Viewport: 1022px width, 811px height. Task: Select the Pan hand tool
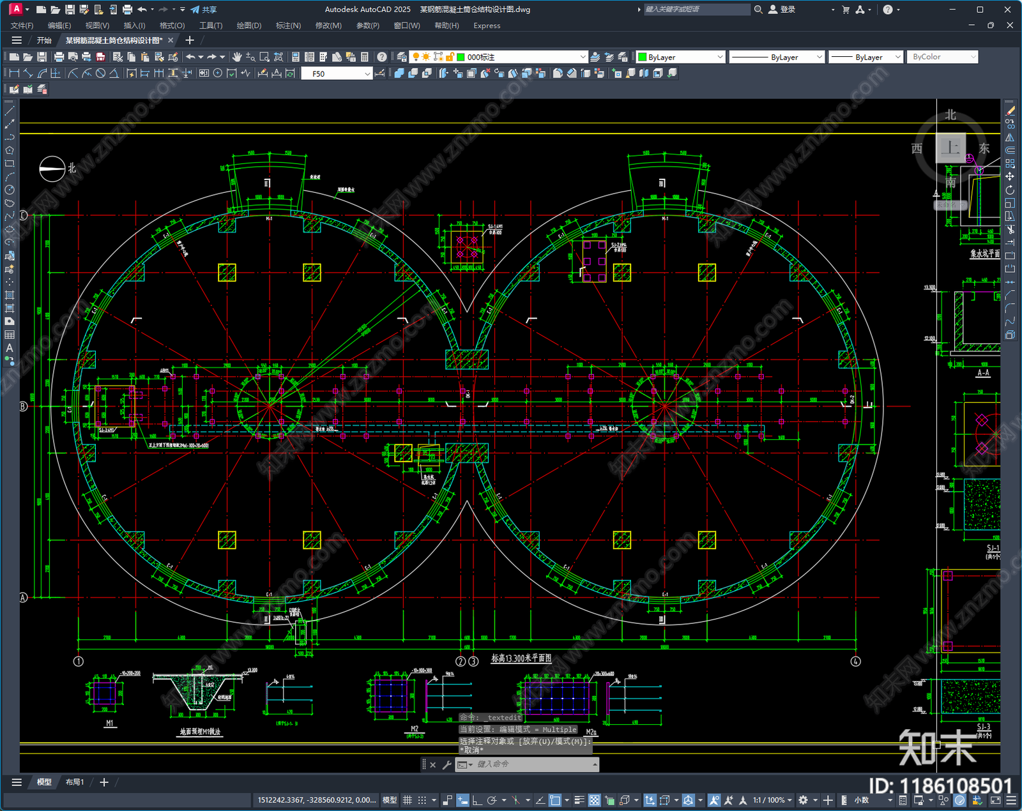[x=236, y=57]
